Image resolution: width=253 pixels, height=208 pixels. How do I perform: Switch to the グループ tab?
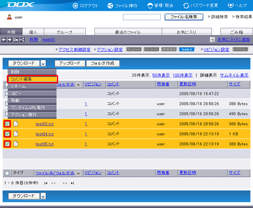(x=65, y=32)
